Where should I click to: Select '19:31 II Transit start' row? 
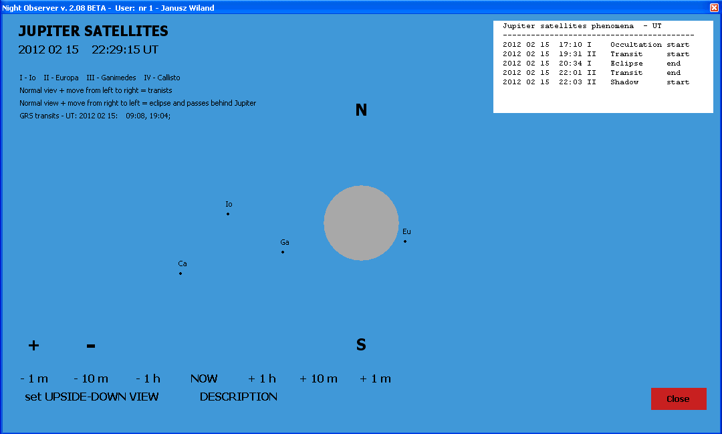tap(596, 54)
